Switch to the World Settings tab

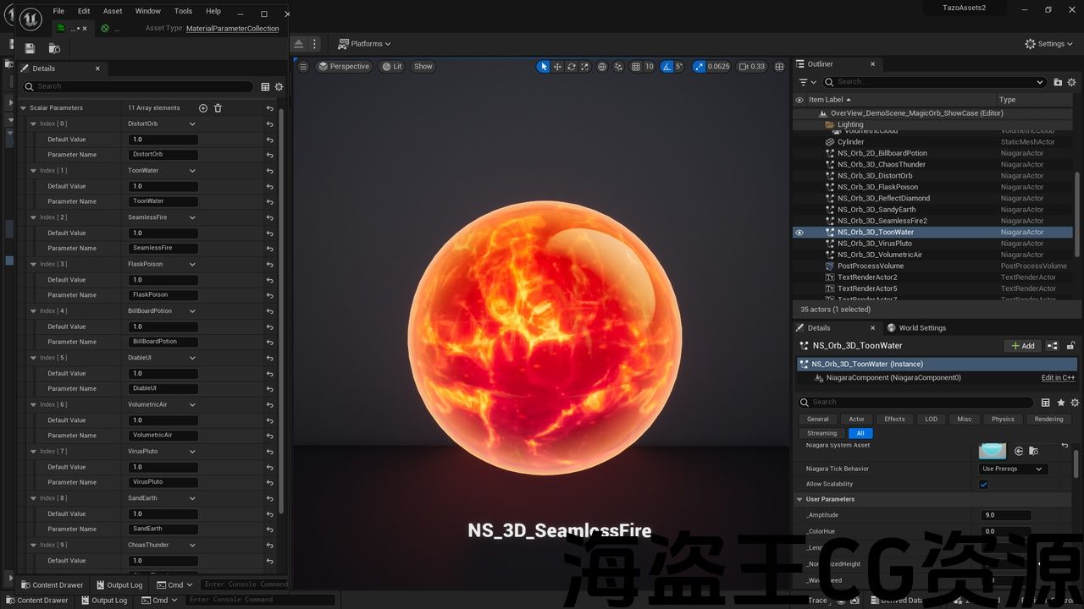(916, 328)
